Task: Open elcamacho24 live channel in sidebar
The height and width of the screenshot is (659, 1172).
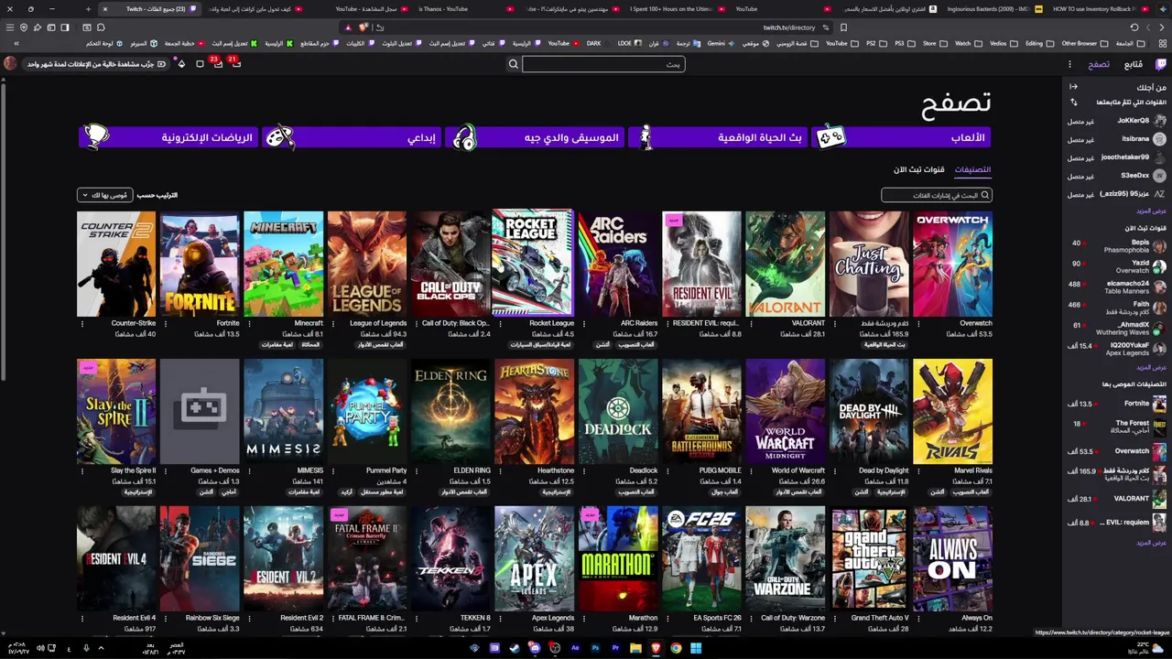Action: [x=1117, y=286]
